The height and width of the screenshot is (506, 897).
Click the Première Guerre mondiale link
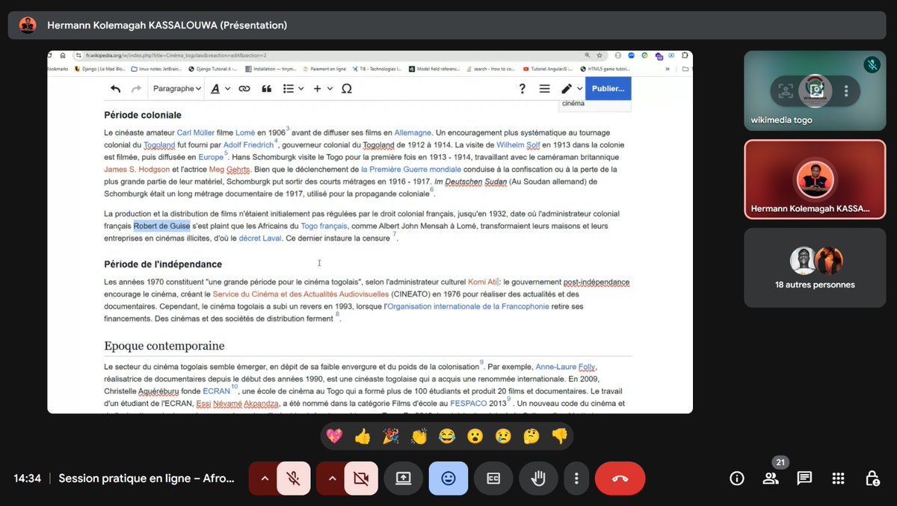[x=411, y=170]
